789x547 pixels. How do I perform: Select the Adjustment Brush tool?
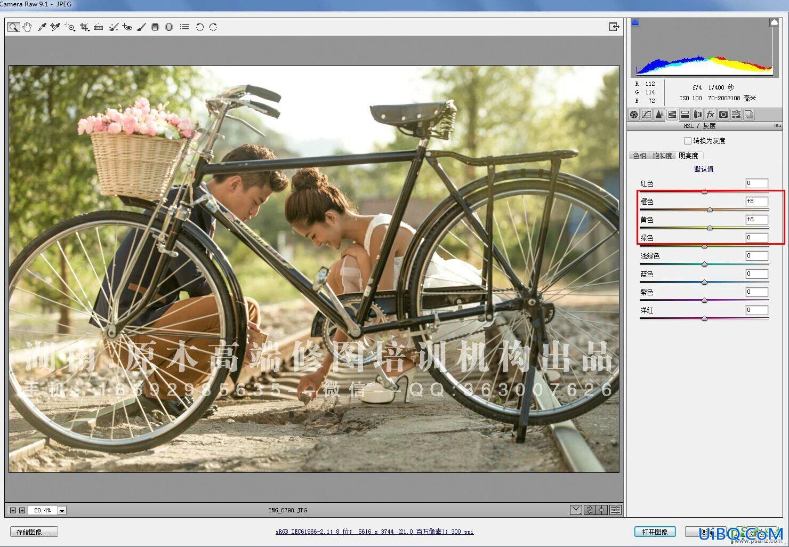click(141, 27)
